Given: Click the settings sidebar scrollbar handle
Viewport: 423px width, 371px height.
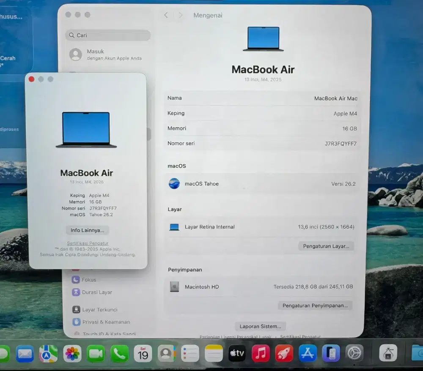Looking at the screenshot, I should [148, 134].
